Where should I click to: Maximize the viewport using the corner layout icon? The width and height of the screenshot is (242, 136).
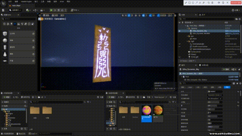pyautogui.click(x=175, y=15)
